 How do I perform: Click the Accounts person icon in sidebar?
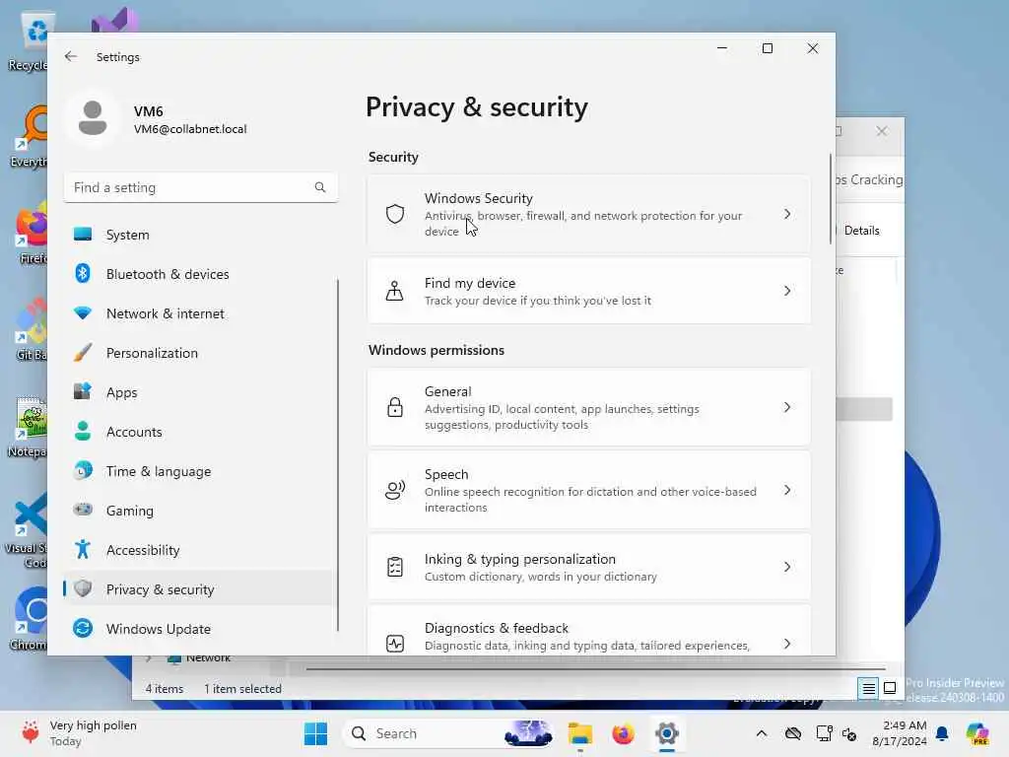point(83,432)
